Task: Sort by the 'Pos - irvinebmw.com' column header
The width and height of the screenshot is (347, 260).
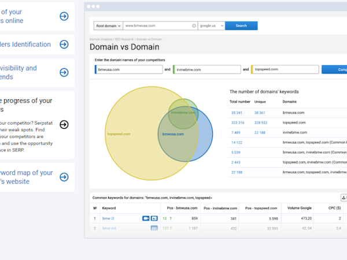Action: point(220,208)
